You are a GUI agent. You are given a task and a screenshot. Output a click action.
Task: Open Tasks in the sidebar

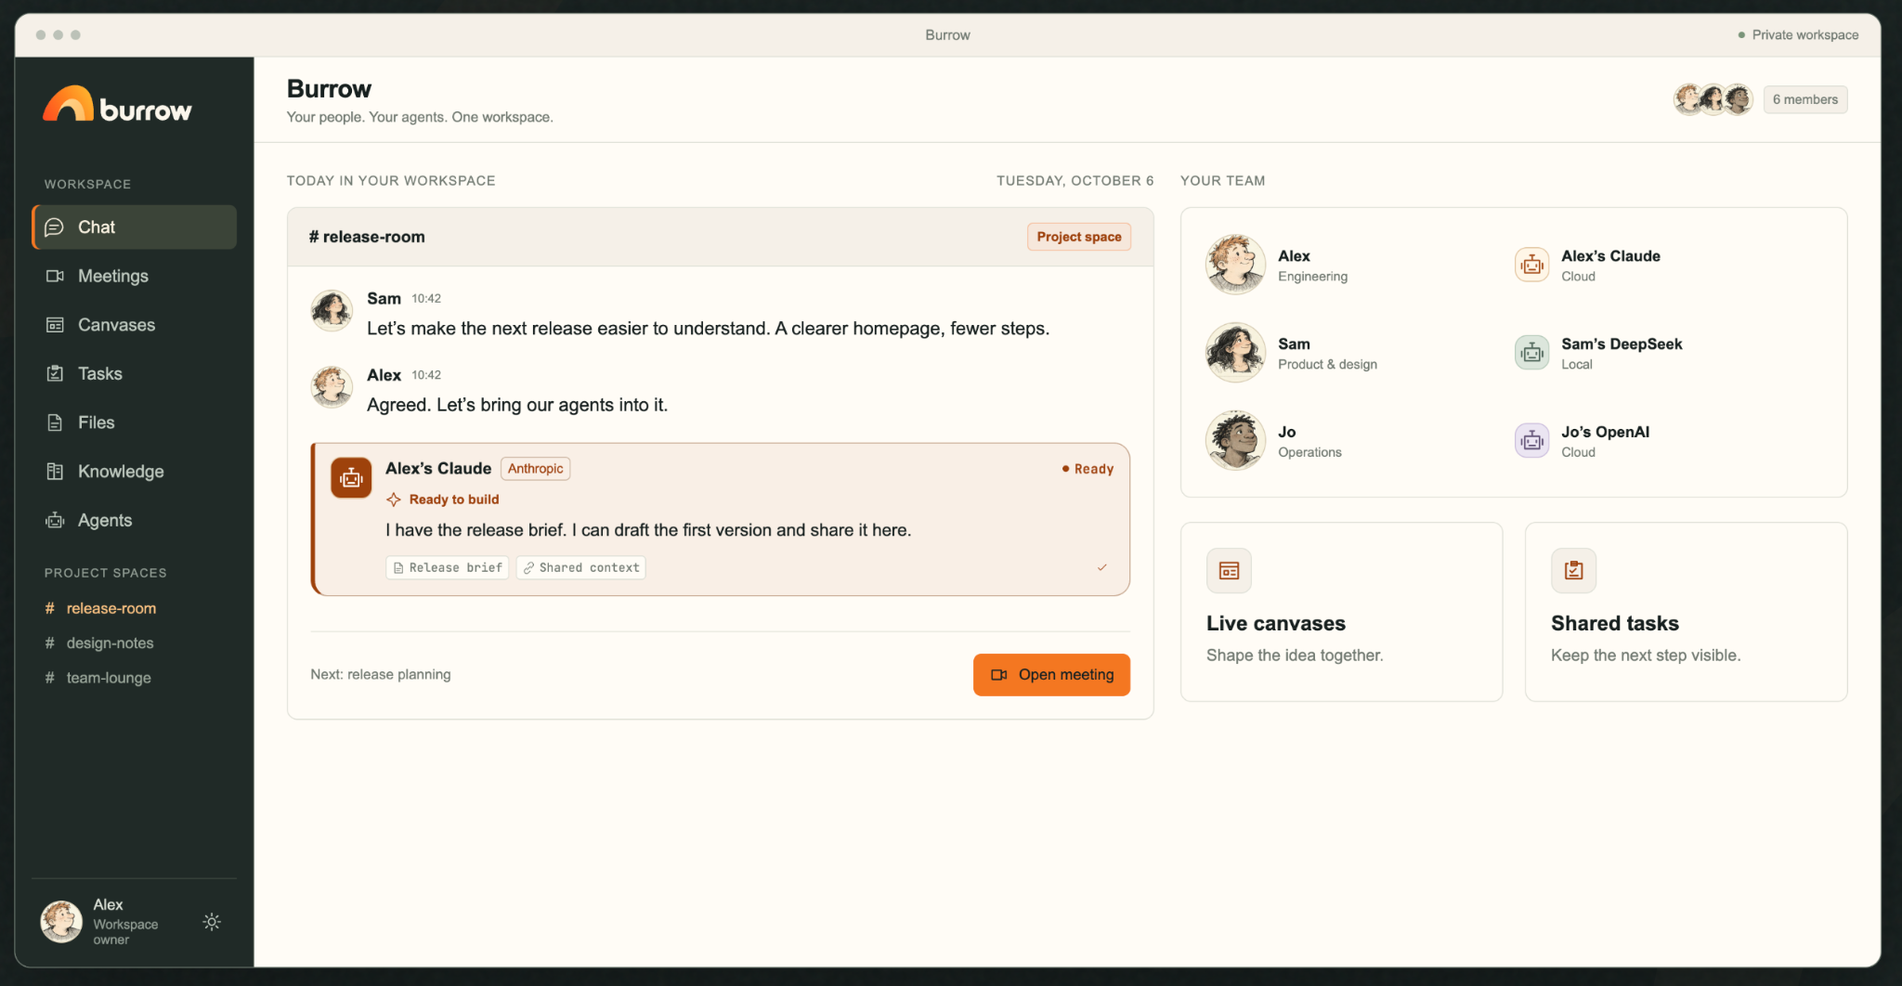click(x=134, y=373)
